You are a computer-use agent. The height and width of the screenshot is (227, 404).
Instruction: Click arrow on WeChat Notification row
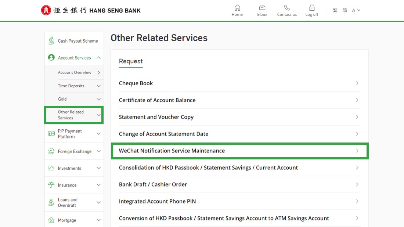[x=357, y=151]
